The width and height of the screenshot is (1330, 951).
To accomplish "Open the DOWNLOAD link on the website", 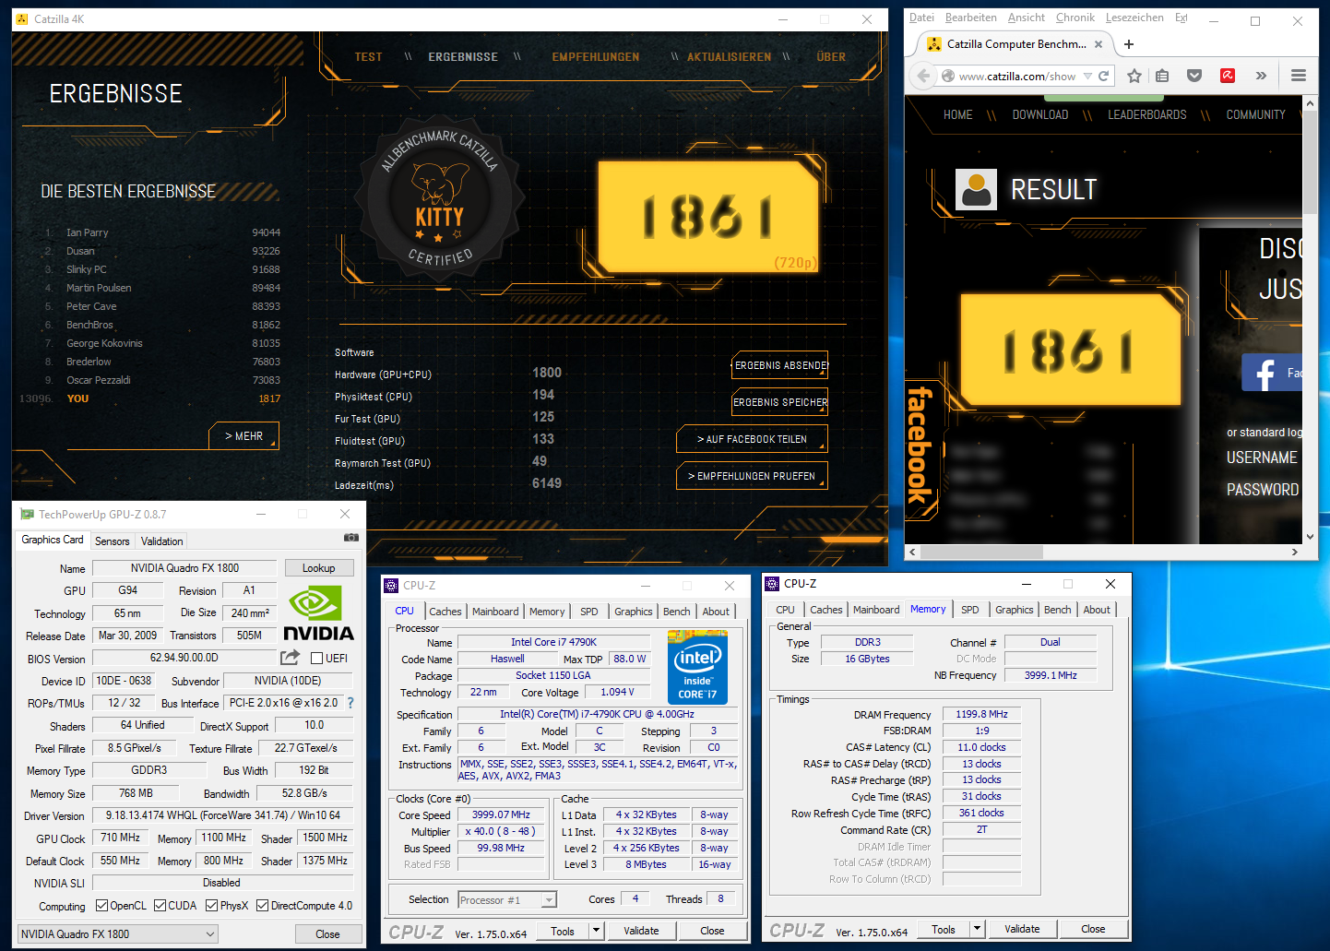I will click(1040, 115).
